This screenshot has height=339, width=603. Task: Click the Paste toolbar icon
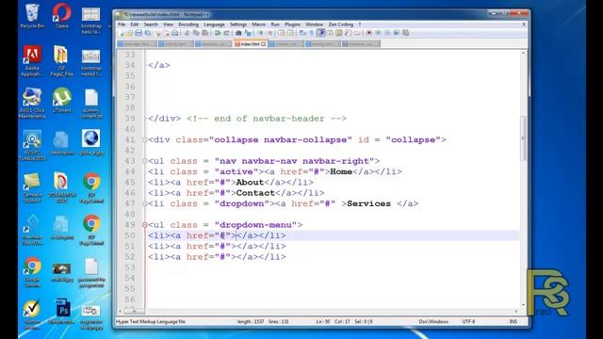tap(205, 33)
